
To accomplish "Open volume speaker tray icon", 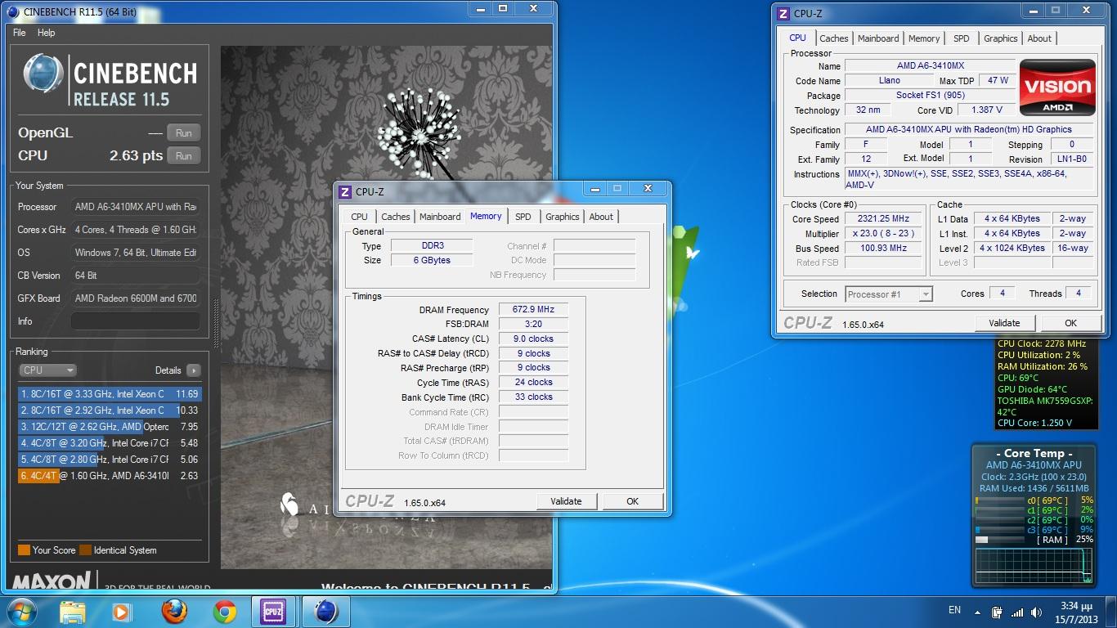I will (1036, 612).
